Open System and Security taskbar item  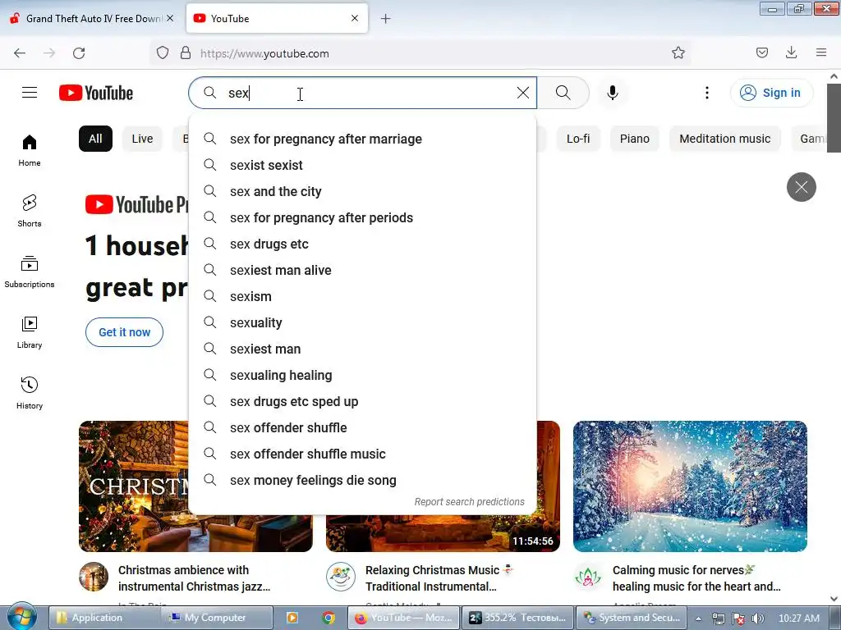pyautogui.click(x=632, y=618)
